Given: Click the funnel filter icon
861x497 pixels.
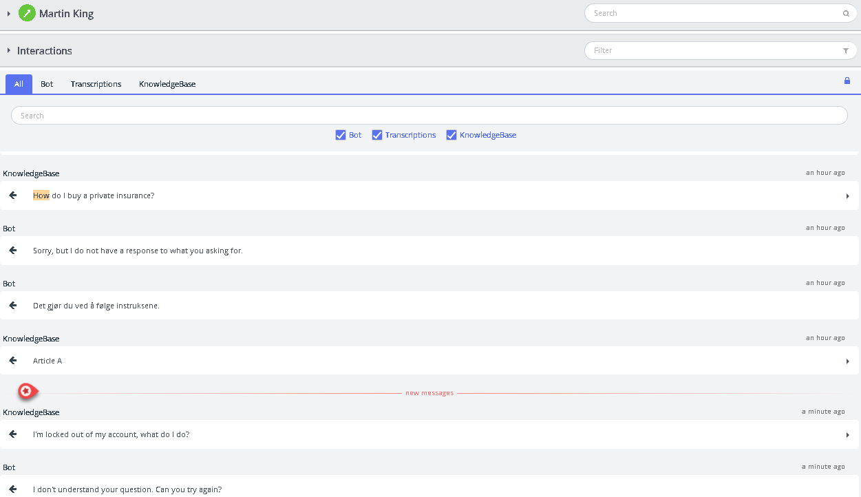Looking at the screenshot, I should coord(846,51).
